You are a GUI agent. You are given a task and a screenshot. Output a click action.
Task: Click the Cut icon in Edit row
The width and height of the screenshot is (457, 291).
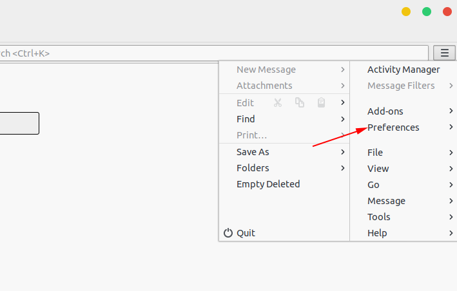point(278,103)
